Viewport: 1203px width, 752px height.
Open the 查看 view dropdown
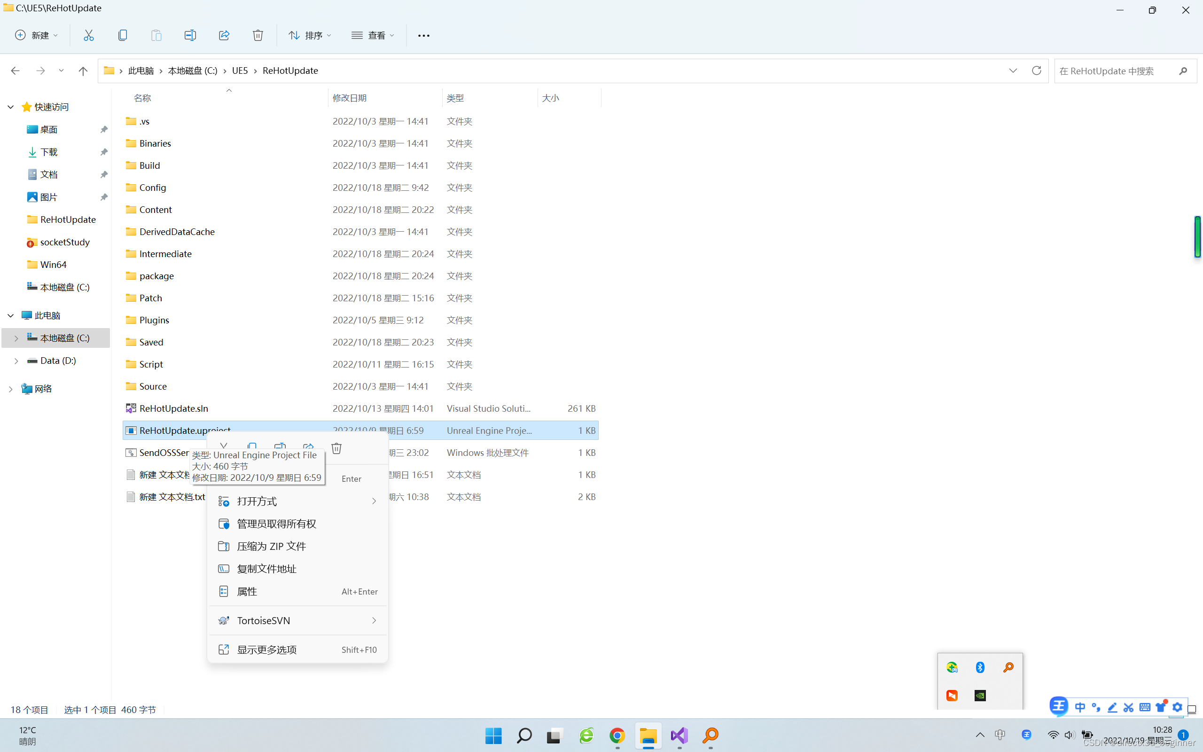point(373,35)
